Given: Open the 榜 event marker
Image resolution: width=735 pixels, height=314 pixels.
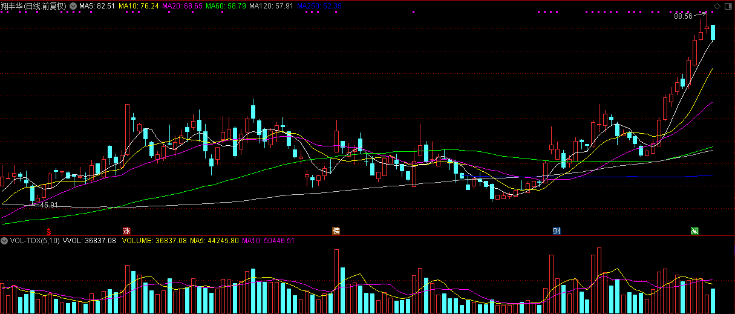Looking at the screenshot, I should [x=336, y=231].
